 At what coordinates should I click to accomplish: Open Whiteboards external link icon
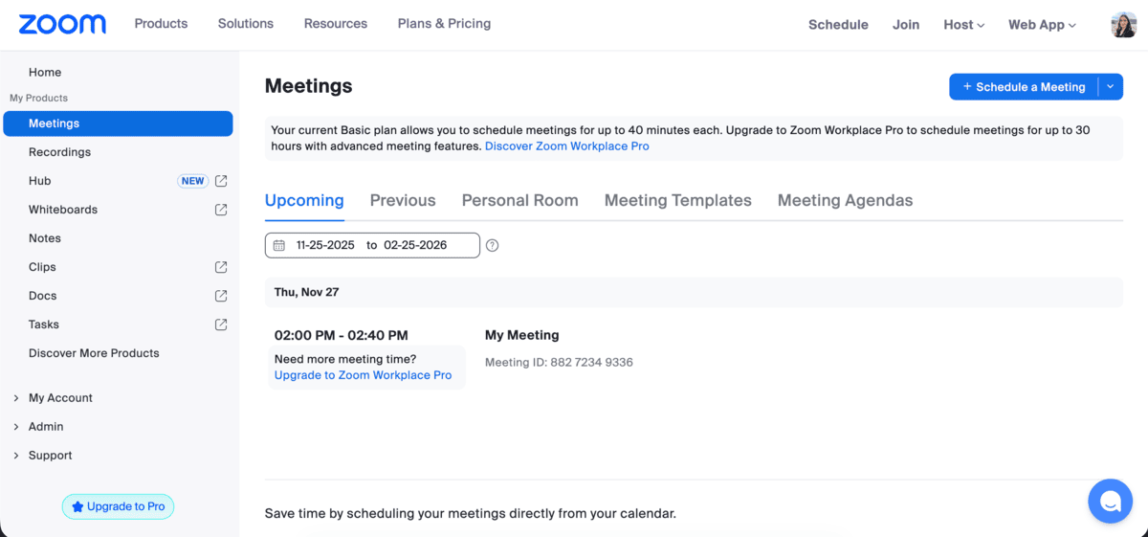[x=221, y=210]
